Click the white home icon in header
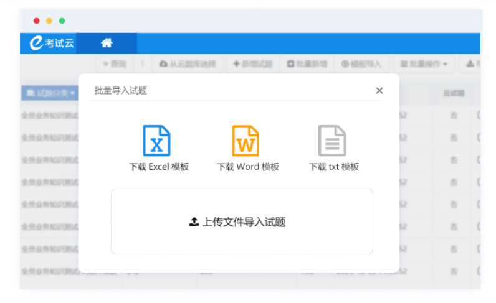 107,43
